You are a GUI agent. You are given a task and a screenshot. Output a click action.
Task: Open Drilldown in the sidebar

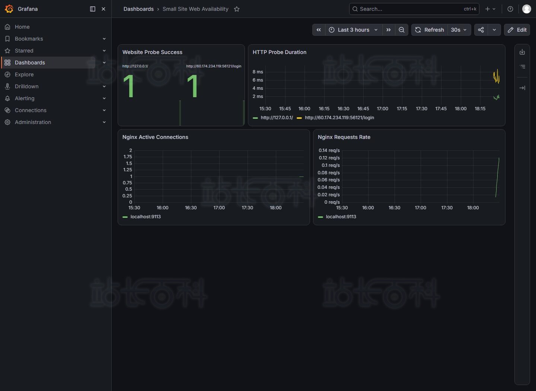click(x=27, y=86)
